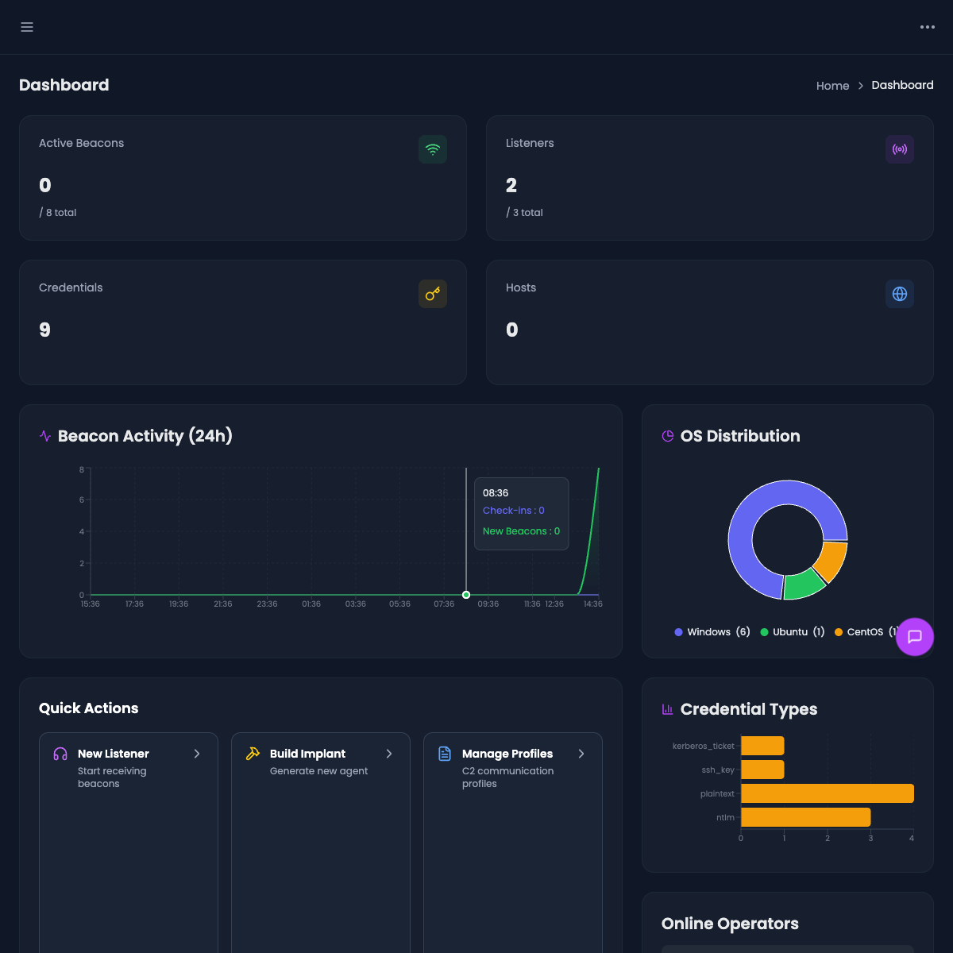Open the hamburger sidebar menu

(27, 27)
